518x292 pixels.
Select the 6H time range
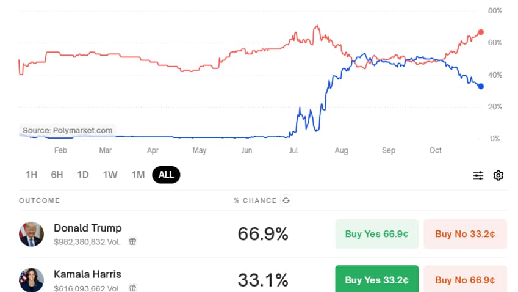pos(57,175)
